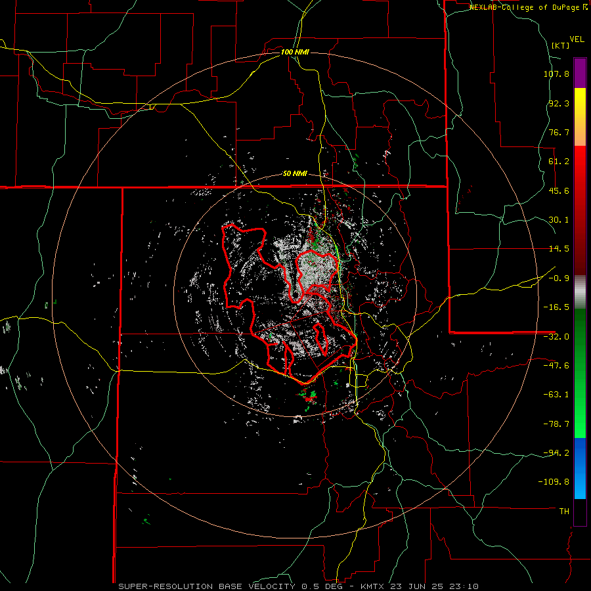Click the 92.3 legend value
Image resolution: width=591 pixels, height=591 pixels.
tap(559, 103)
